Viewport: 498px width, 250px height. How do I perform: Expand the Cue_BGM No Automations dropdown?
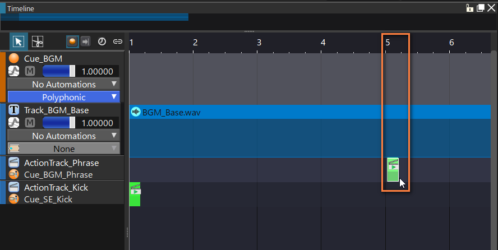(x=63, y=84)
